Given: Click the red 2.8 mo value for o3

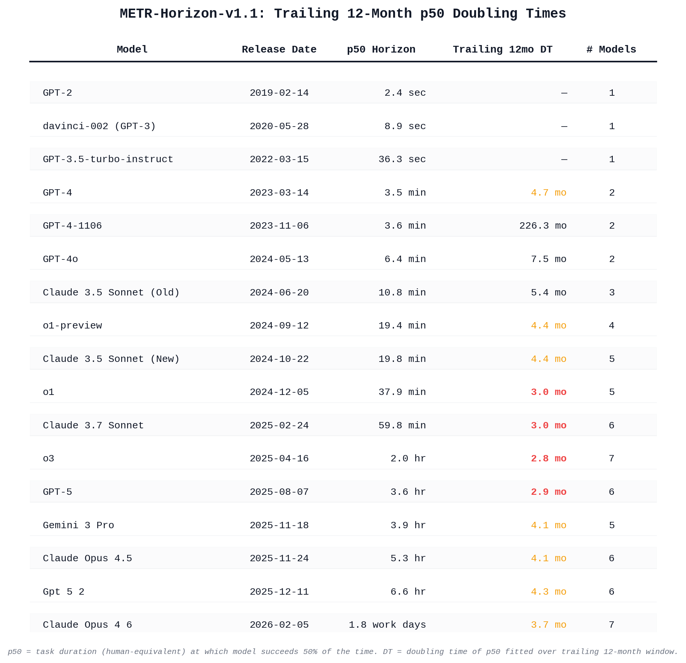Looking at the screenshot, I should (x=548, y=458).
